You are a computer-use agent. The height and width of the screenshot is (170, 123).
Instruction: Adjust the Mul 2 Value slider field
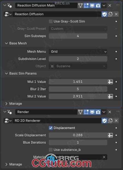coord(78,96)
